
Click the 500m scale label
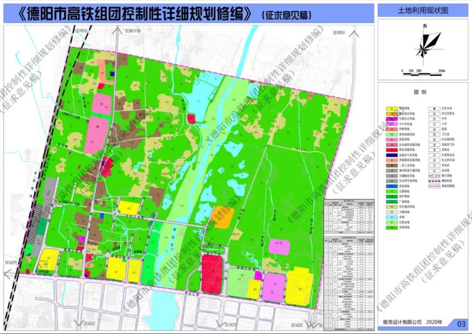click(442, 71)
